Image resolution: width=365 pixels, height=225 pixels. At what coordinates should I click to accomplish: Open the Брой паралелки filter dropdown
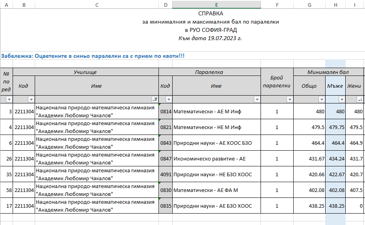pyautogui.click(x=290, y=100)
